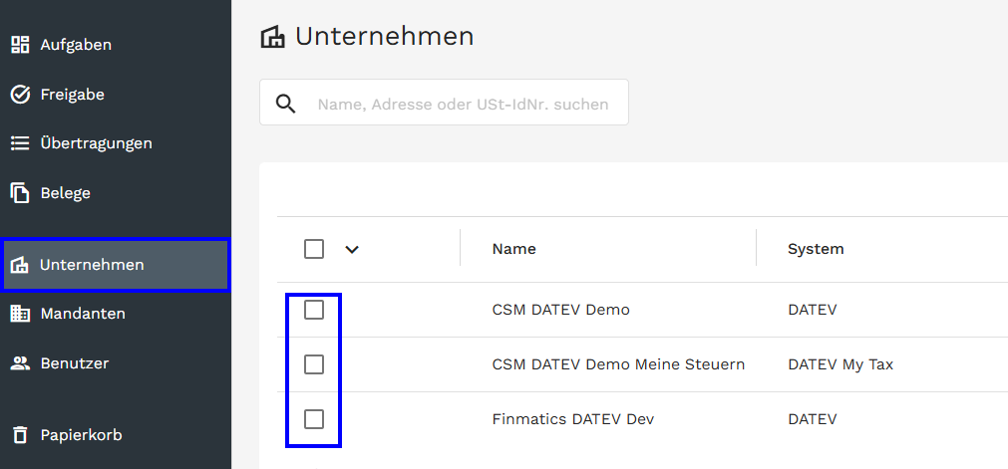Image resolution: width=1008 pixels, height=469 pixels.
Task: Click the Übertragungen list icon
Action: tap(20, 143)
